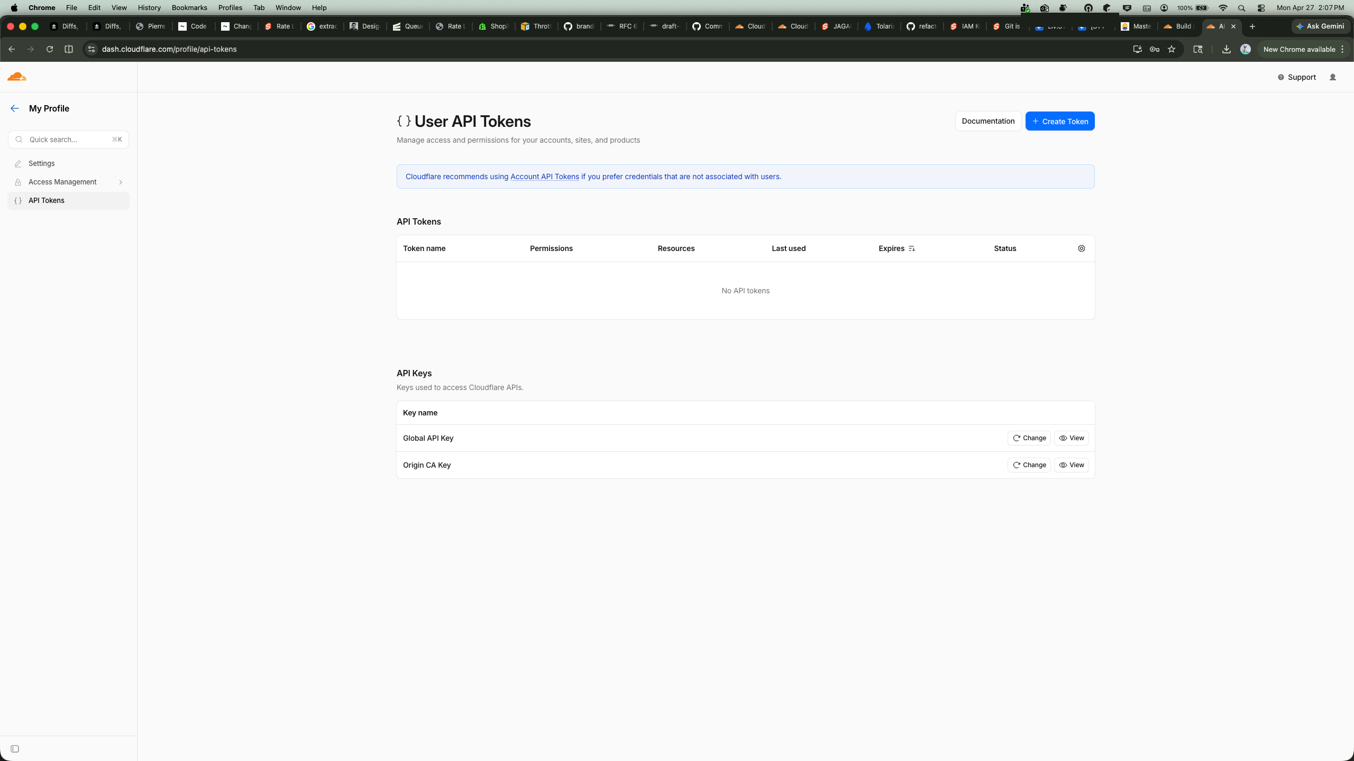Open Quick search in the sidebar
Image resolution: width=1354 pixels, height=761 pixels.
[x=68, y=139]
